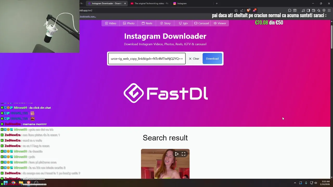Open the media control music note icon

(x=303, y=10)
